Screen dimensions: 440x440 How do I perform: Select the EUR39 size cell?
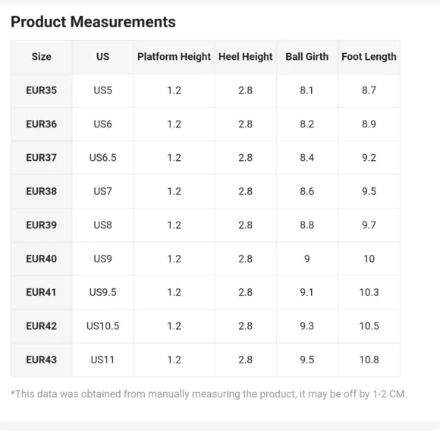[x=42, y=225]
